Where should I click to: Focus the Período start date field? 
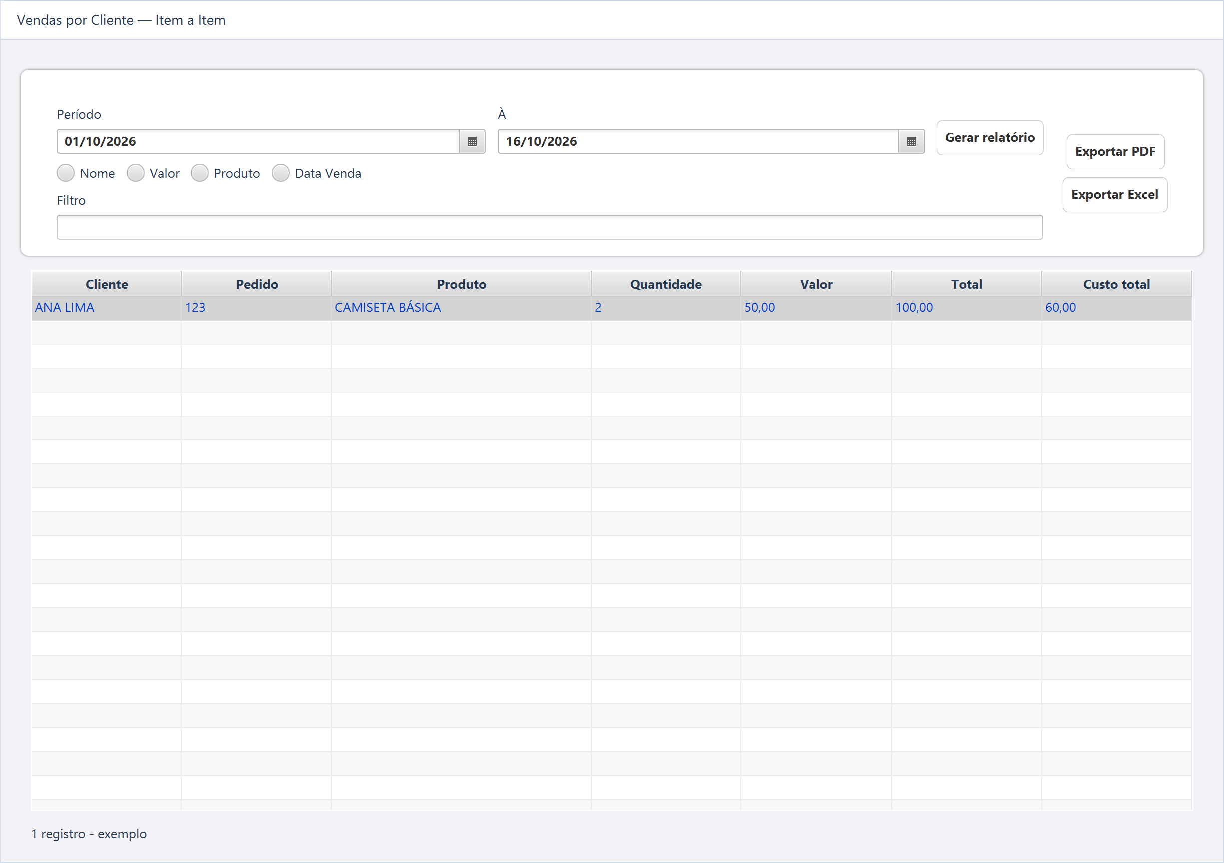pos(258,141)
